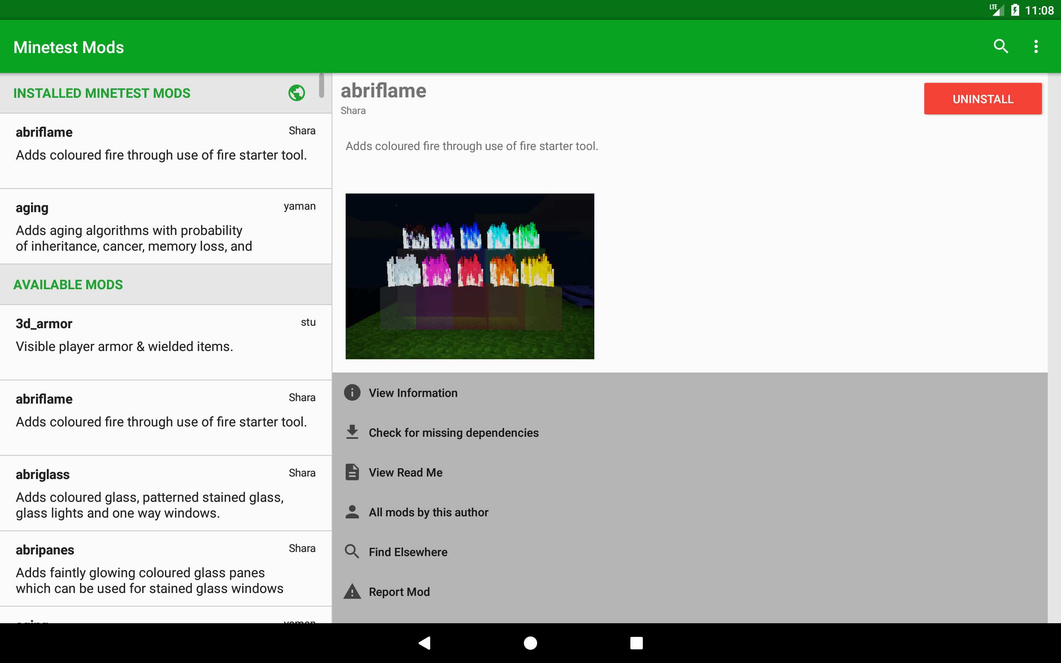Screen dimensions: 1061x663
Task: Tap the battery icon in status bar
Action: (x=1015, y=10)
